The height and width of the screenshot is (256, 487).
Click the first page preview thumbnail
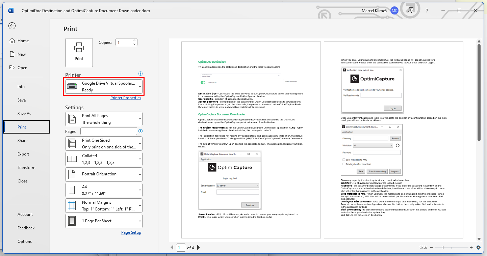251,140
